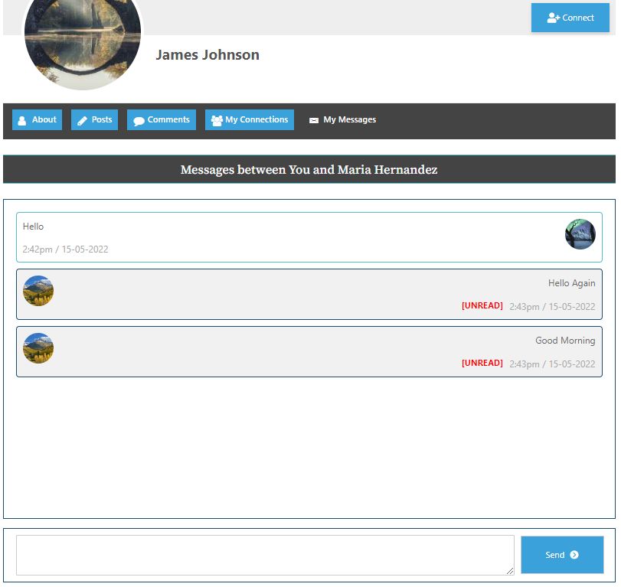Click the James Johnson name heading
Screen dimensions: 621x587
click(x=208, y=54)
